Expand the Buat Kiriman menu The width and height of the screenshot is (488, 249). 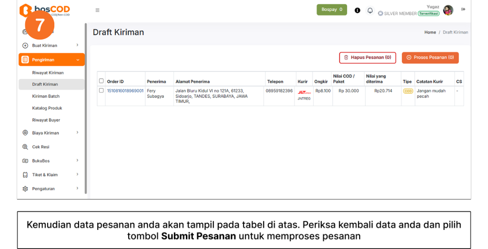tap(51, 46)
